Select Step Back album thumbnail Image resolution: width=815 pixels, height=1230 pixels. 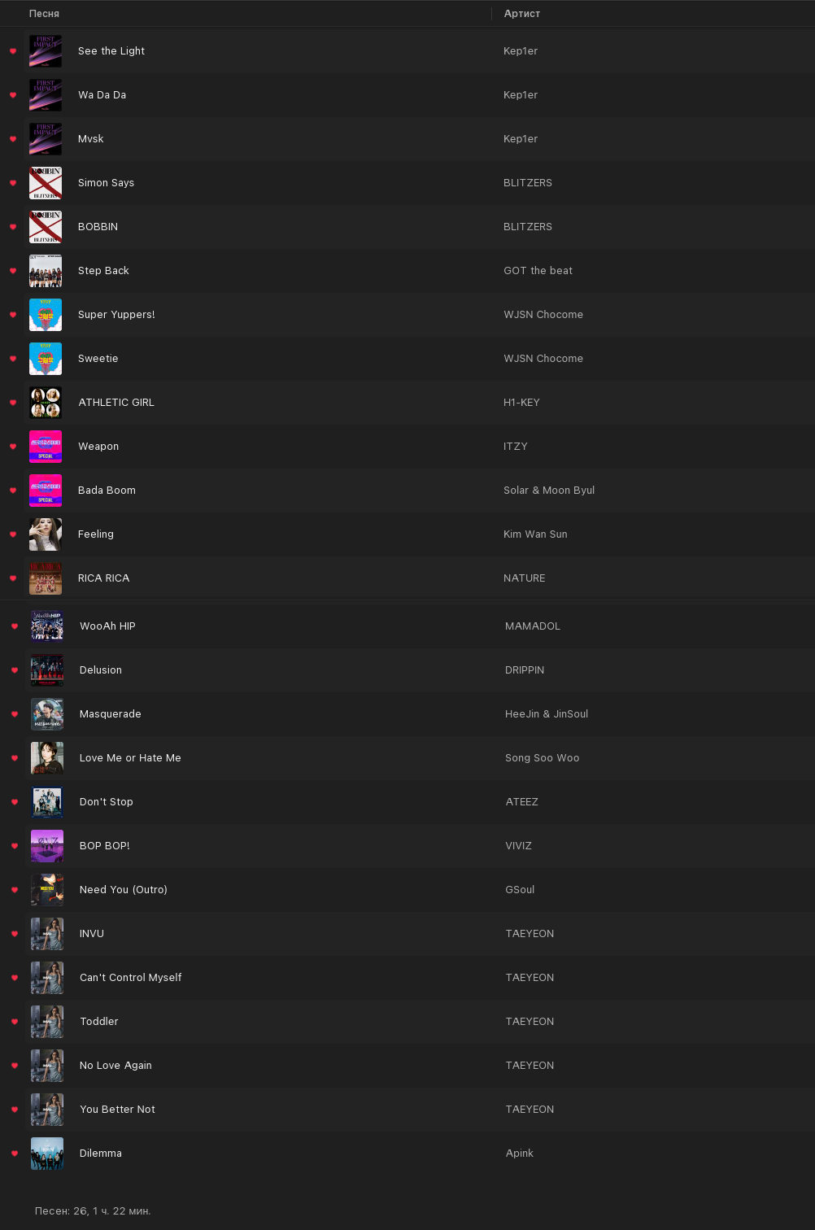pyautogui.click(x=46, y=271)
